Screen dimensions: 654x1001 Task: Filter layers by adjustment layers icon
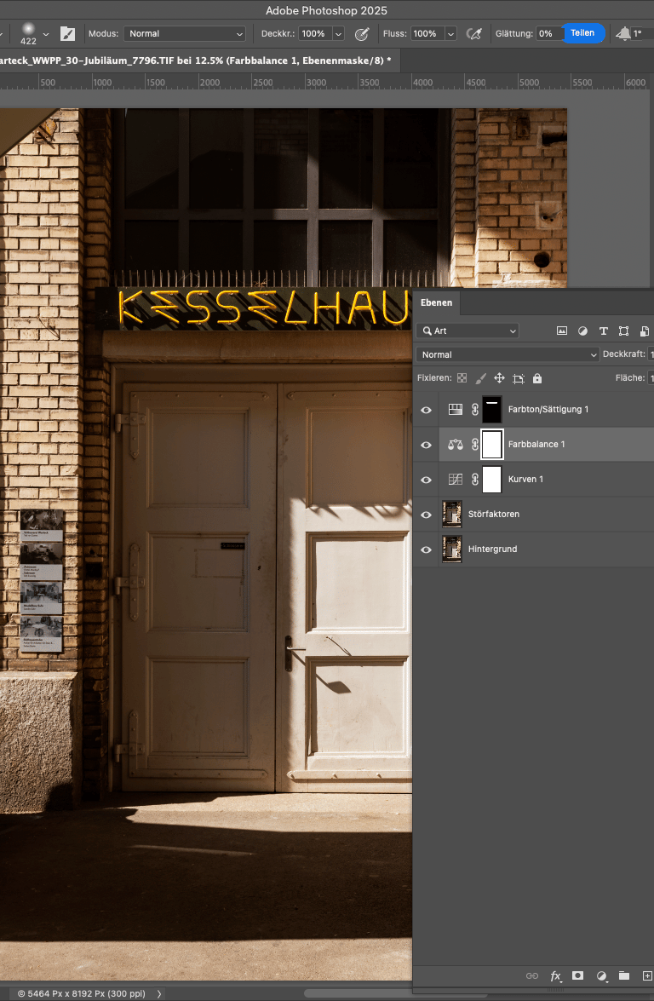(582, 331)
